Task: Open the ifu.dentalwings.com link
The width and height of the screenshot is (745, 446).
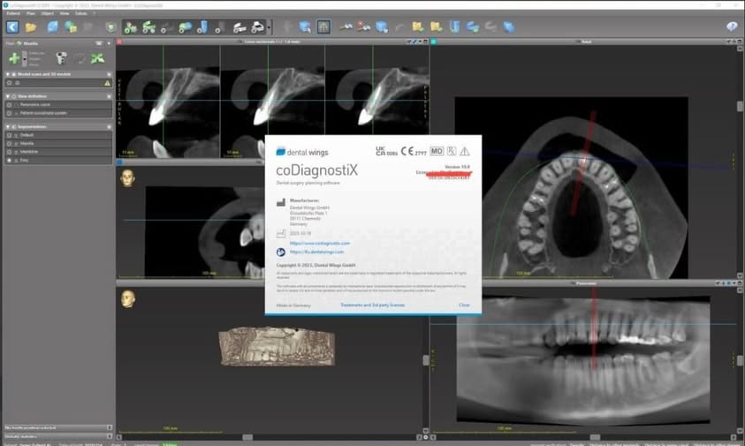Action: point(316,253)
